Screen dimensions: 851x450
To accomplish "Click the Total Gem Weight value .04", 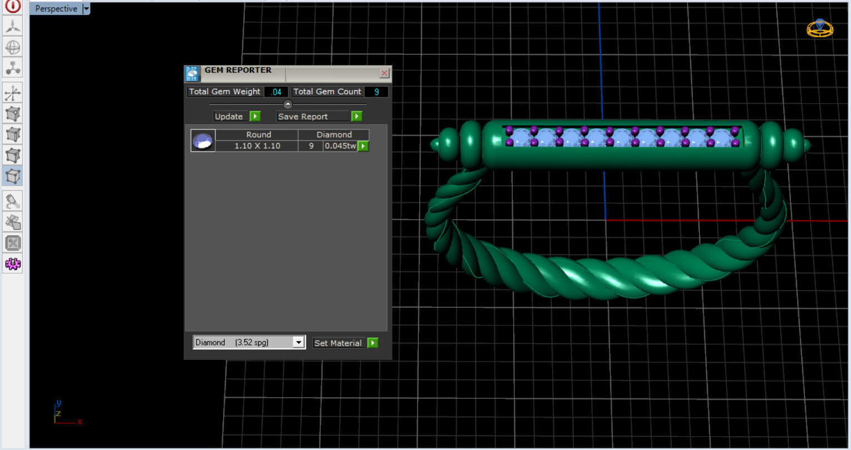I will 276,92.
